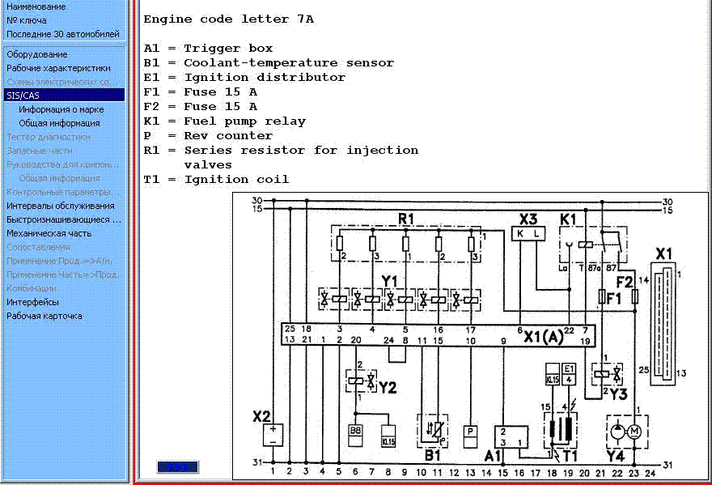This screenshot has height=485, width=712.
Task: Select Информация о марке sub-item
Action: (61, 109)
